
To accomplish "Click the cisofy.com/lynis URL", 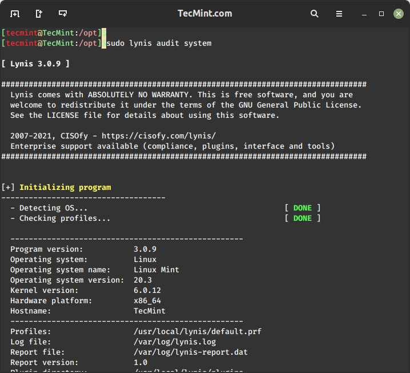I will [166, 136].
